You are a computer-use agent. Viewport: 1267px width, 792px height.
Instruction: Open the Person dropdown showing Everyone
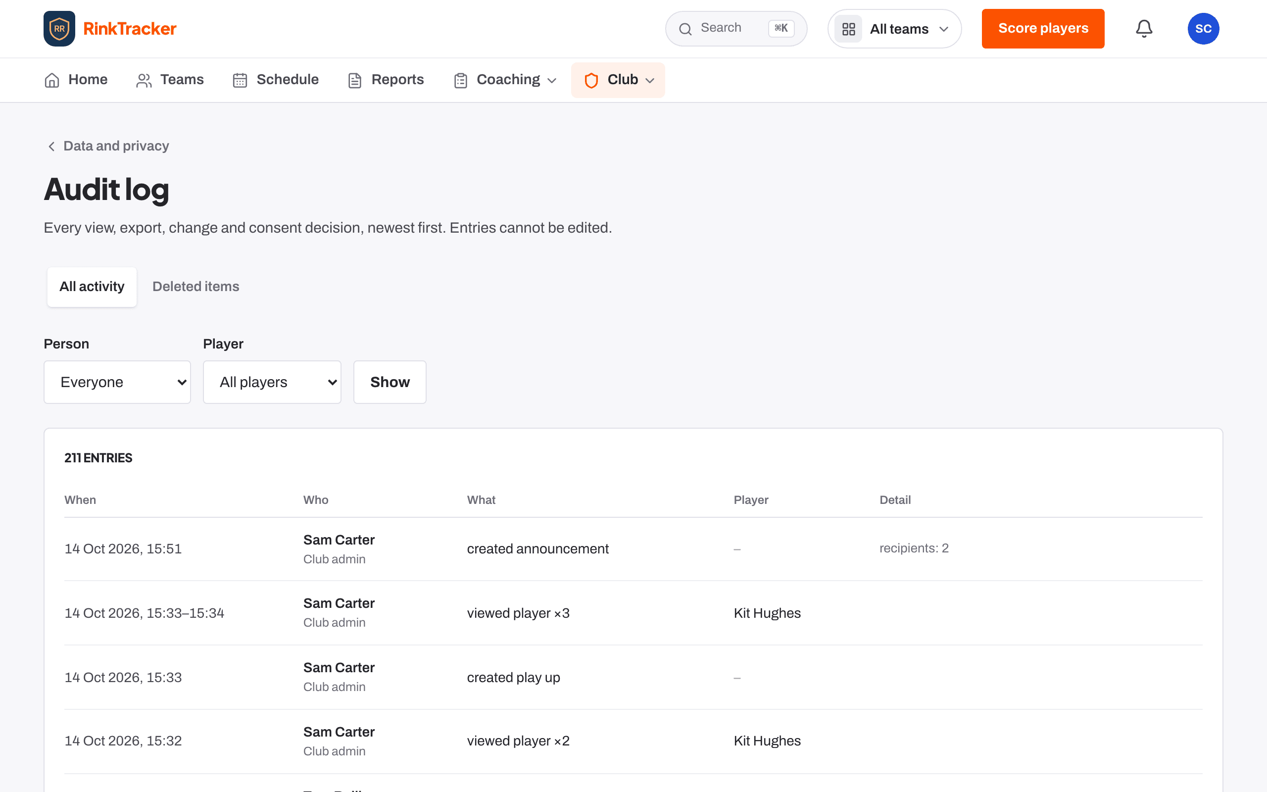117,382
